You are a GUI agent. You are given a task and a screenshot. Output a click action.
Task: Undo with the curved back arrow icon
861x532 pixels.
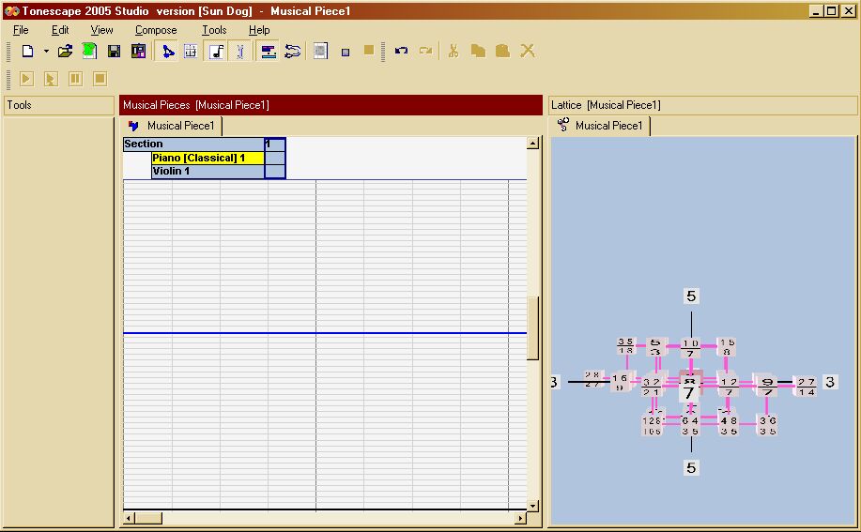(x=402, y=52)
